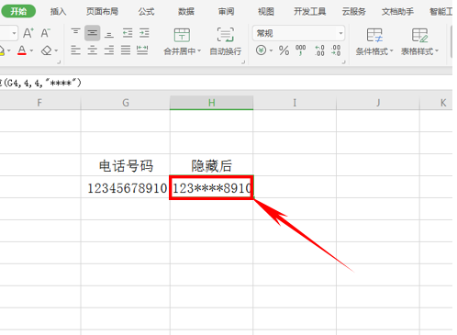
Task: Select the cell showing 123****8910
Action: [211, 187]
